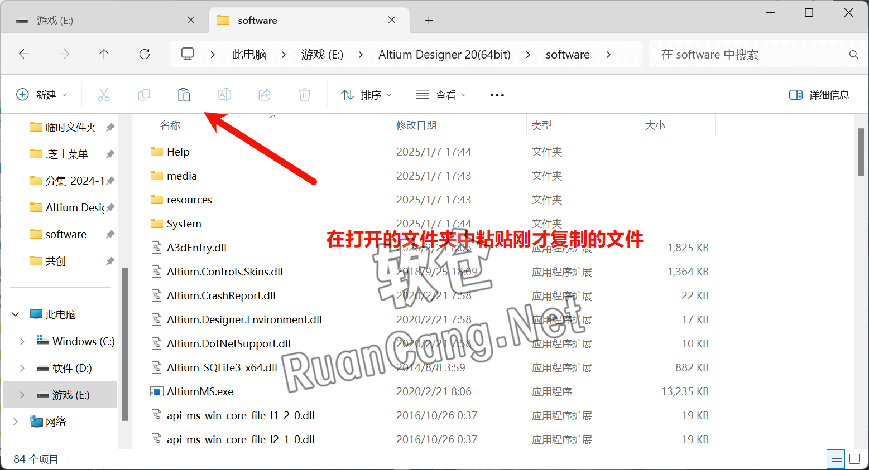Expand the 软件 (D:) tree node
Viewport: 869px width, 470px height.
coord(22,368)
